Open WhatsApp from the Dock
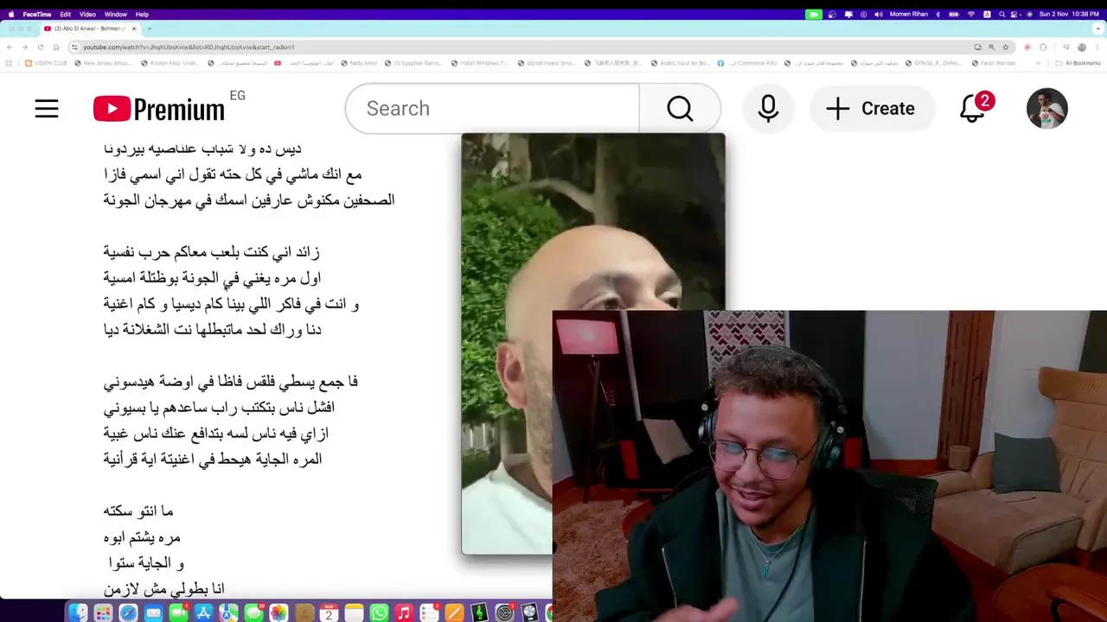 pyautogui.click(x=379, y=612)
